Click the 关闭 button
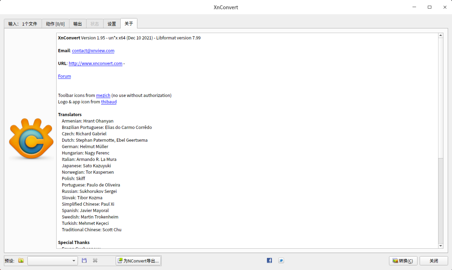This screenshot has height=270, width=452. click(433, 260)
